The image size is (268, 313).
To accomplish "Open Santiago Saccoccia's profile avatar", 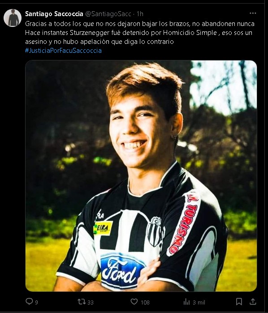I will [x=13, y=18].
